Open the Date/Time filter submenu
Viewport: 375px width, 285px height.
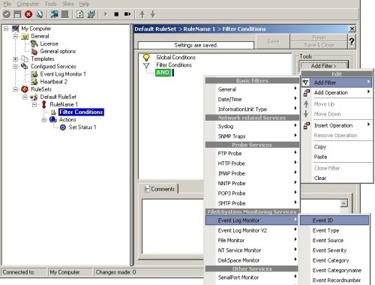(252, 99)
